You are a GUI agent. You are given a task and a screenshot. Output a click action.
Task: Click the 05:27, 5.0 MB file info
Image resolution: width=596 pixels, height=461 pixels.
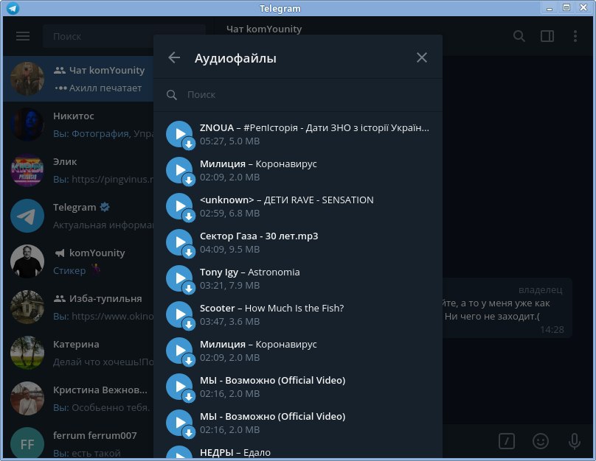229,141
